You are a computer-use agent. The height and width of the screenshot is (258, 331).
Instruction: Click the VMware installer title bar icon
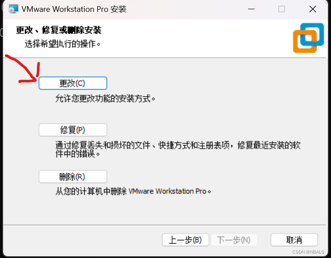click(x=13, y=9)
